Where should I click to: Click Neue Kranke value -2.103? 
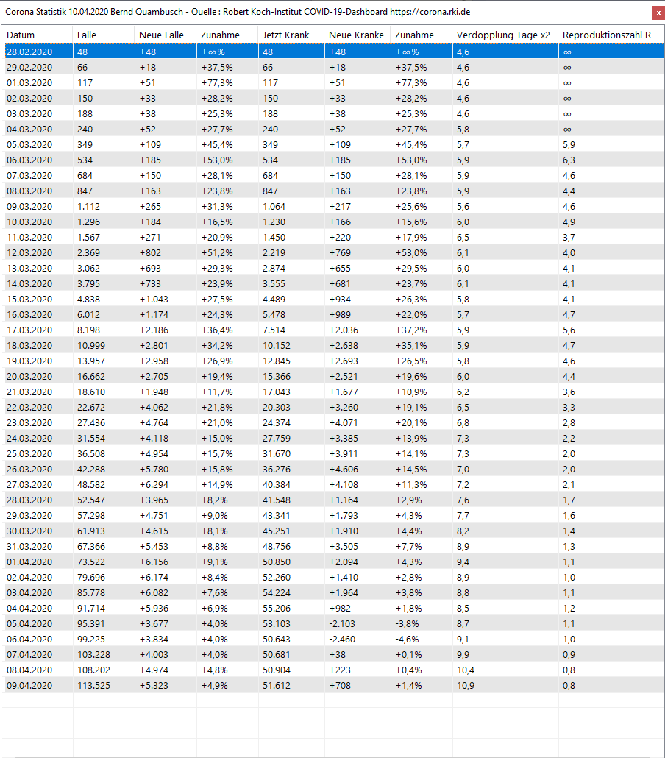pos(342,624)
